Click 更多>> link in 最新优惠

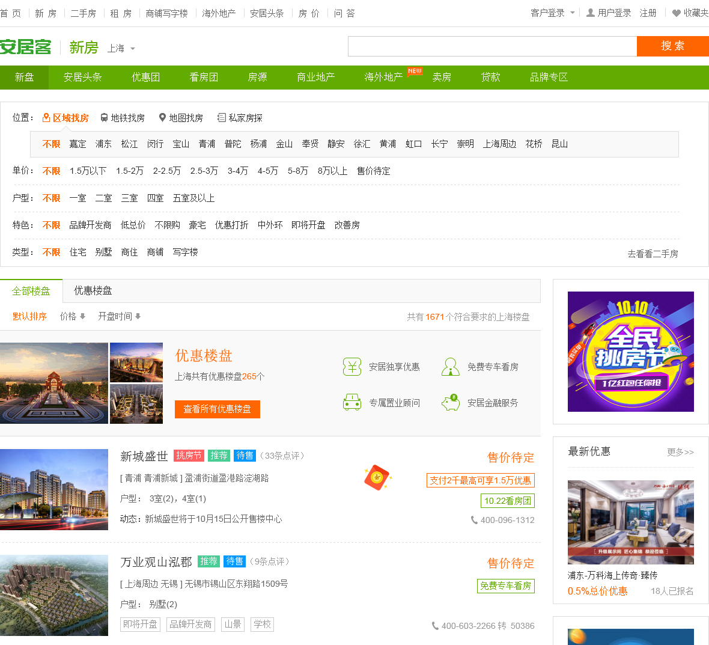coord(680,452)
